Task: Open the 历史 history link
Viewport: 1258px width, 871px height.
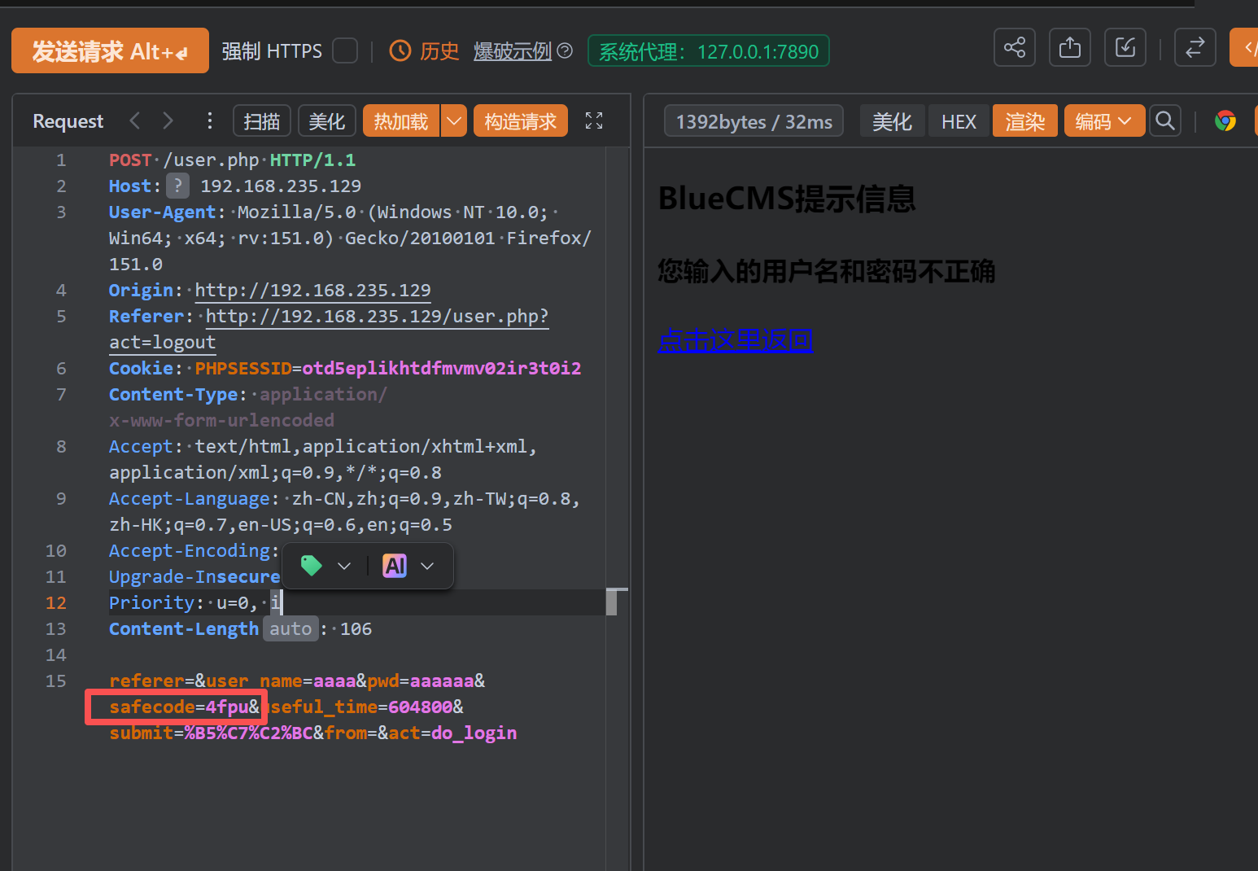Action: click(x=439, y=51)
